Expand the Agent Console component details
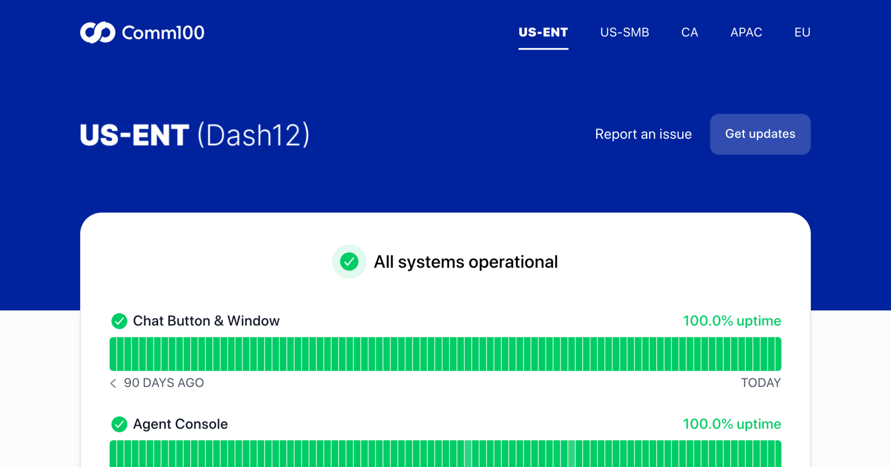 181,424
